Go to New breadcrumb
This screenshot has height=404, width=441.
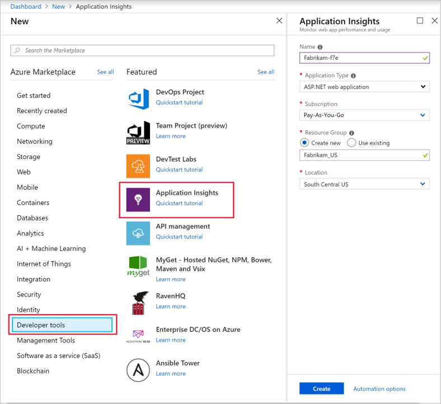59,7
